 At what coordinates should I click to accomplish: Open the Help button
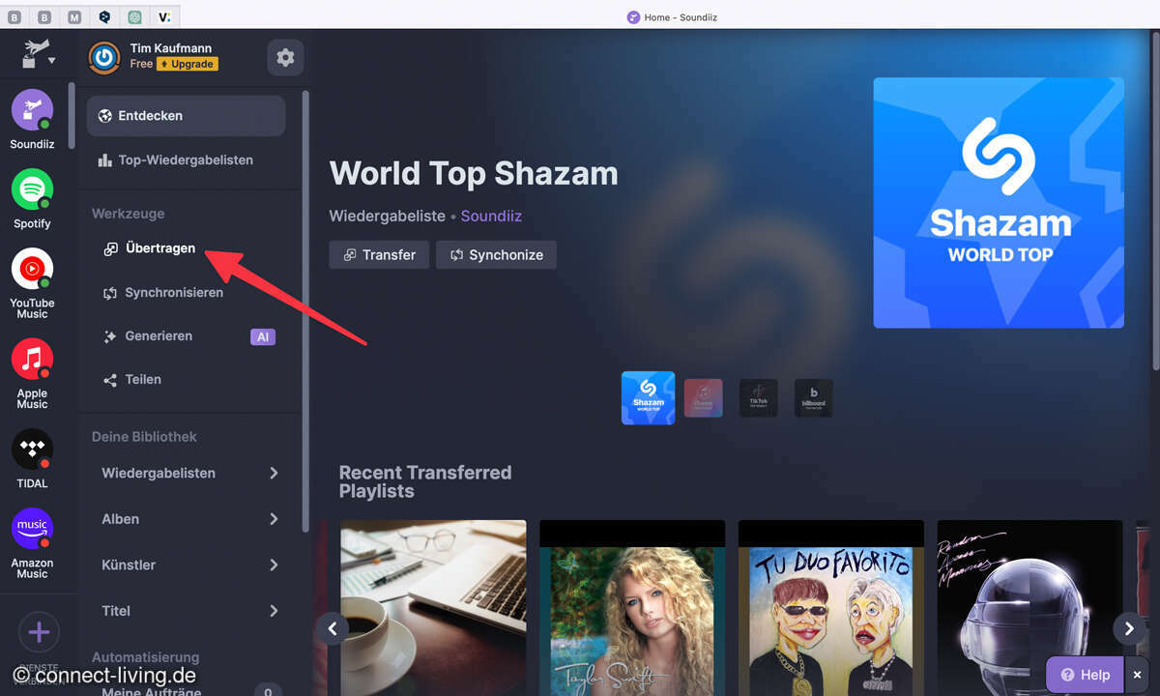click(x=1085, y=675)
